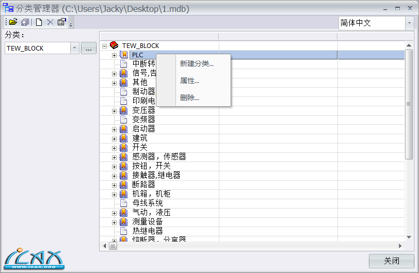Click the copy pages toolbar icon
Image resolution: width=419 pixels, height=273 pixels.
click(x=25, y=22)
